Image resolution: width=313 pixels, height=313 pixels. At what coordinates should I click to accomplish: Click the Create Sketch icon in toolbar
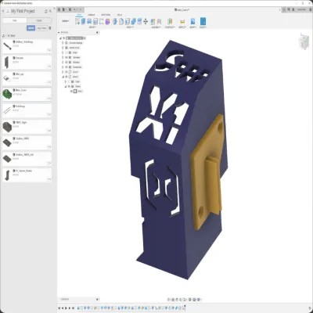77,21
